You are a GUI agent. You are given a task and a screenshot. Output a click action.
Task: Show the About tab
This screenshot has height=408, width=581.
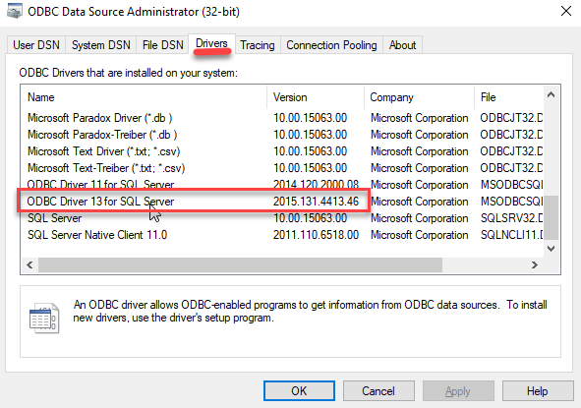(402, 45)
